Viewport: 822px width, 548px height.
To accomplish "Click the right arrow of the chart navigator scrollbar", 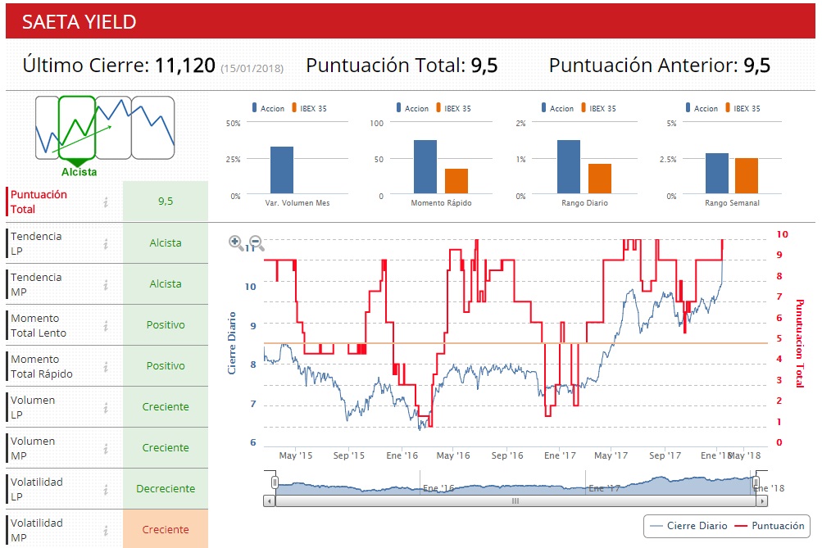I will 761,500.
